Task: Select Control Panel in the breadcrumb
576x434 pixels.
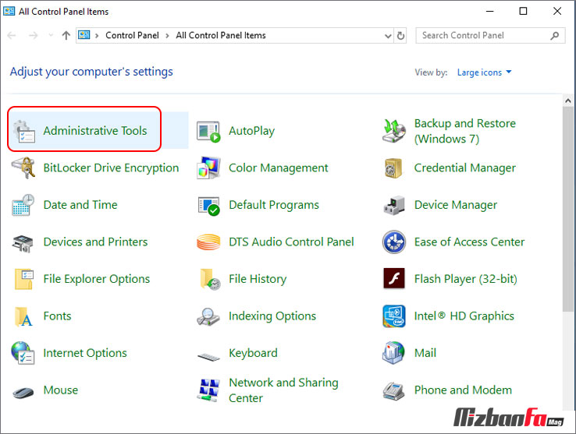Action: (132, 35)
